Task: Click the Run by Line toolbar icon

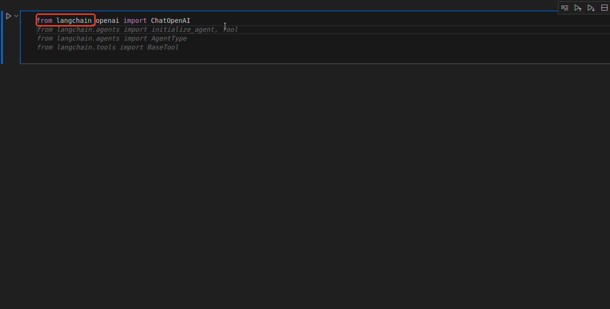Action: pyautogui.click(x=565, y=8)
